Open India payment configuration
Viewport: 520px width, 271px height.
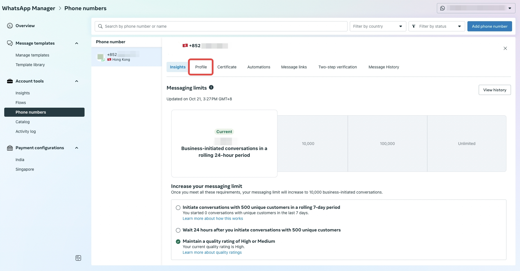tap(20, 160)
